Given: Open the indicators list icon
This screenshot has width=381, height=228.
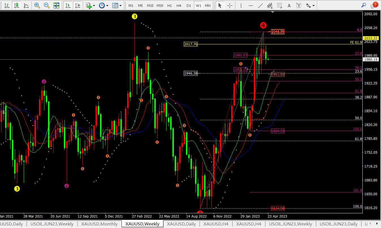Looking at the screenshot, I should 89,5.
